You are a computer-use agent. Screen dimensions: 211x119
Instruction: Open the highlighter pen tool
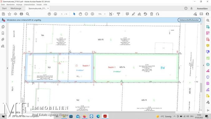coord(133,14)
